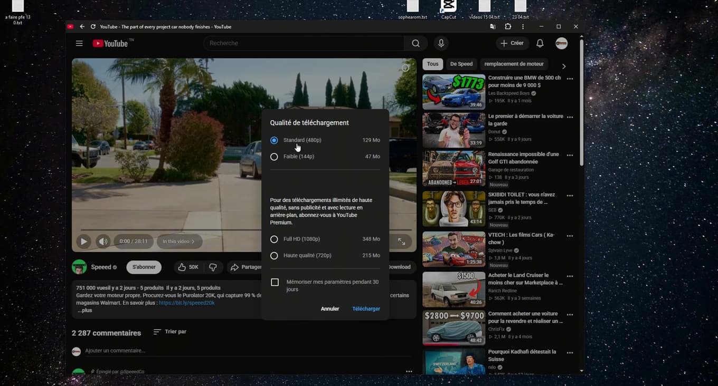Viewport: 718px width, 386px height.
Task: Open VTECH Les films Cars thumbnail
Action: (x=454, y=249)
